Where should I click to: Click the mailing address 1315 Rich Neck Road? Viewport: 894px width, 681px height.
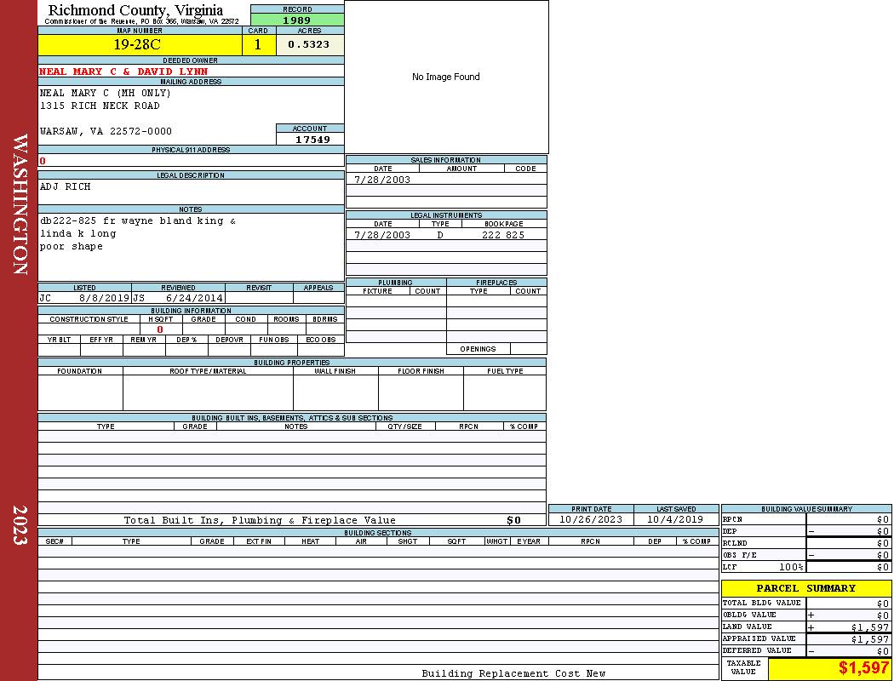100,106
